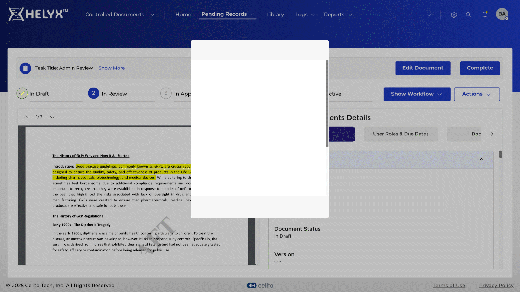Click the search magnifier icon
Screen dimensions: 520x292
tap(468, 15)
